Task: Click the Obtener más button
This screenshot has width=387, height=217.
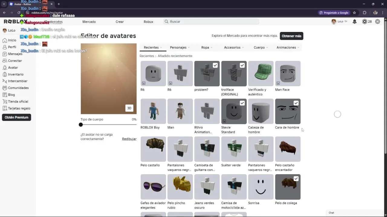Action: coord(291,36)
